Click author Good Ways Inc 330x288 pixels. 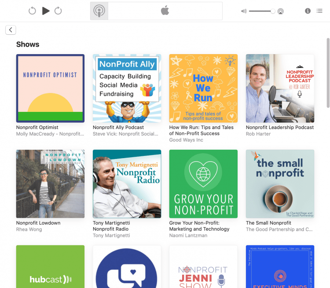[x=186, y=140]
